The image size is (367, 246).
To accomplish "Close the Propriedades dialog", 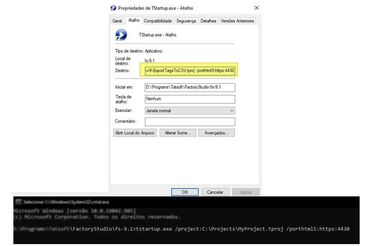I will [256, 8].
